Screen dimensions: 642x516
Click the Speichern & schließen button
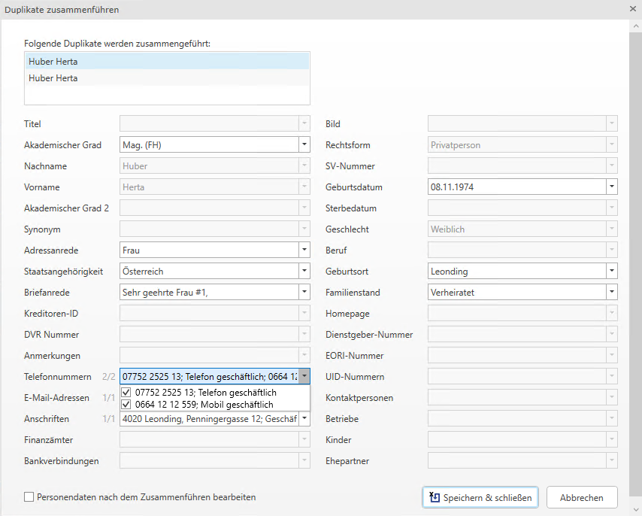point(480,497)
